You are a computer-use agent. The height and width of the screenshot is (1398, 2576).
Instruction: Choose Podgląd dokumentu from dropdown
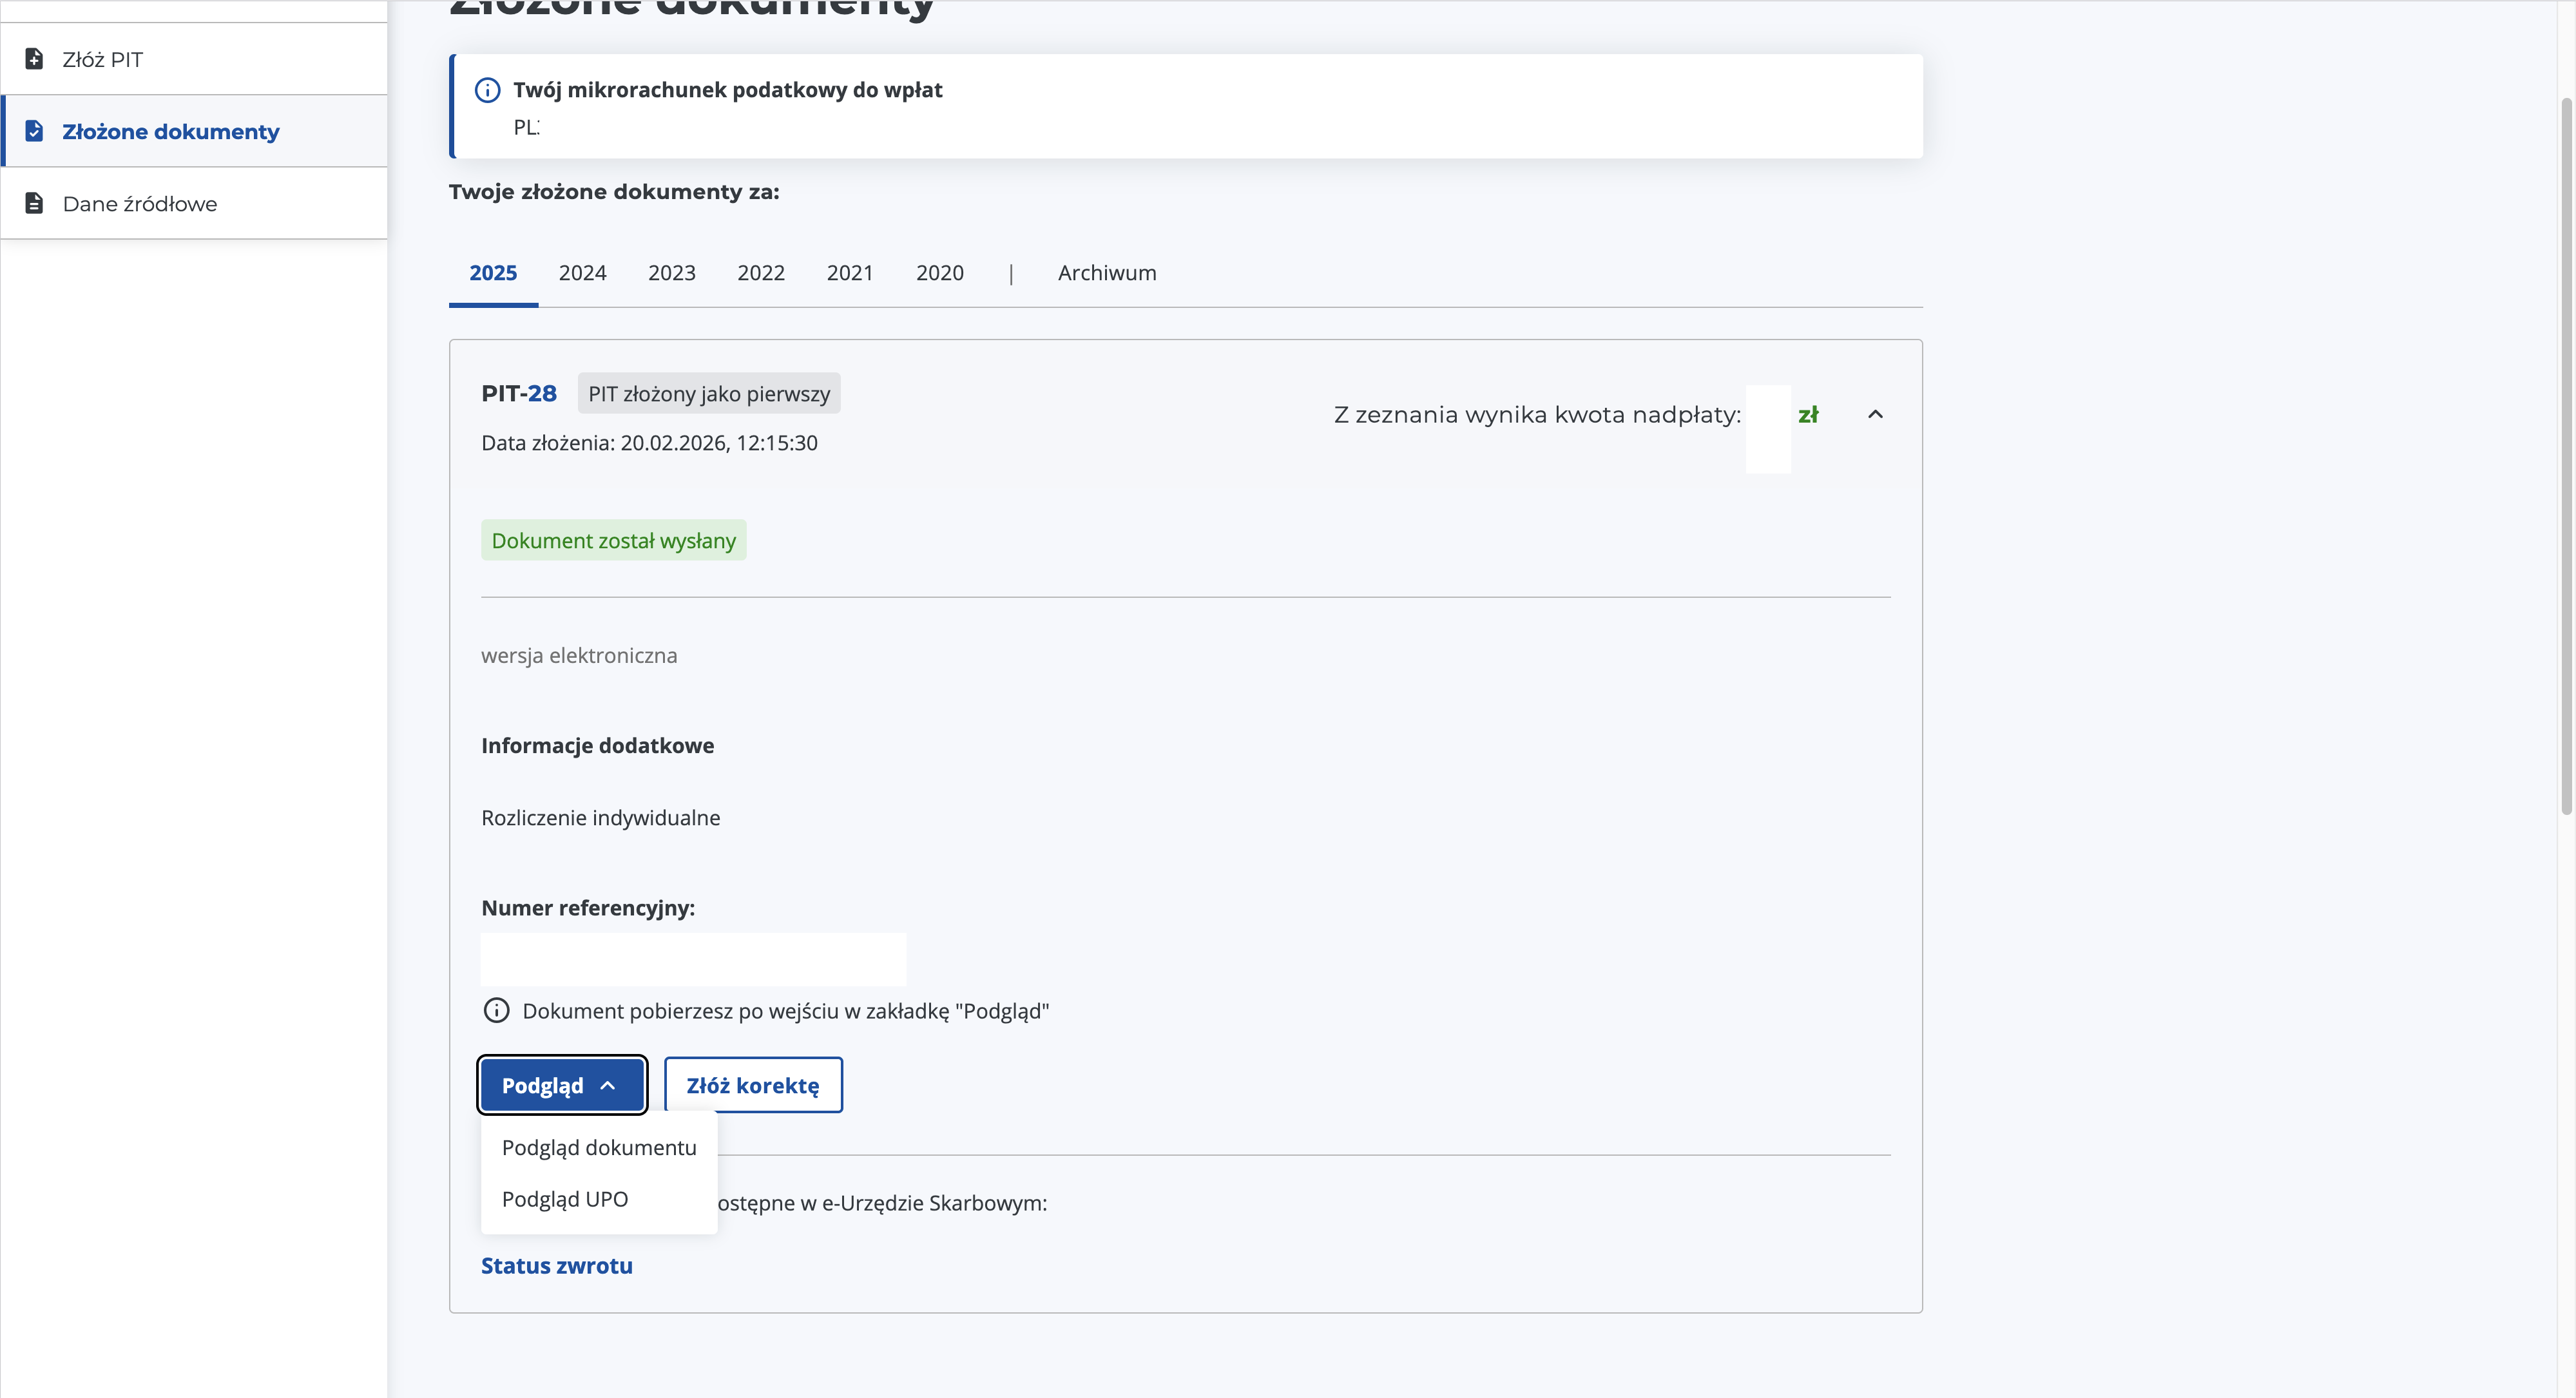coord(599,1147)
